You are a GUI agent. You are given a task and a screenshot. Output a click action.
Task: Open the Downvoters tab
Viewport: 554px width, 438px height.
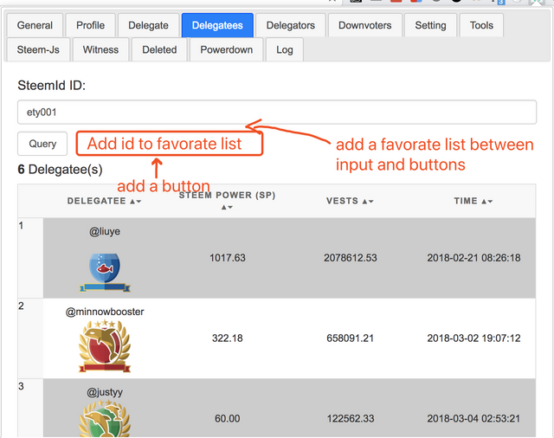[x=365, y=25]
